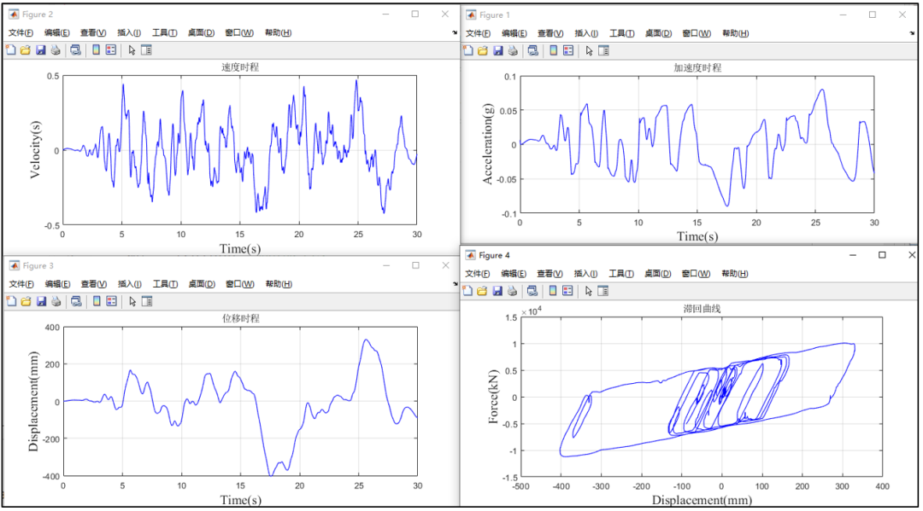Screen dimensions: 923x511
Task: Open Property Inspector in Figure 4 toolbar
Action: [603, 291]
